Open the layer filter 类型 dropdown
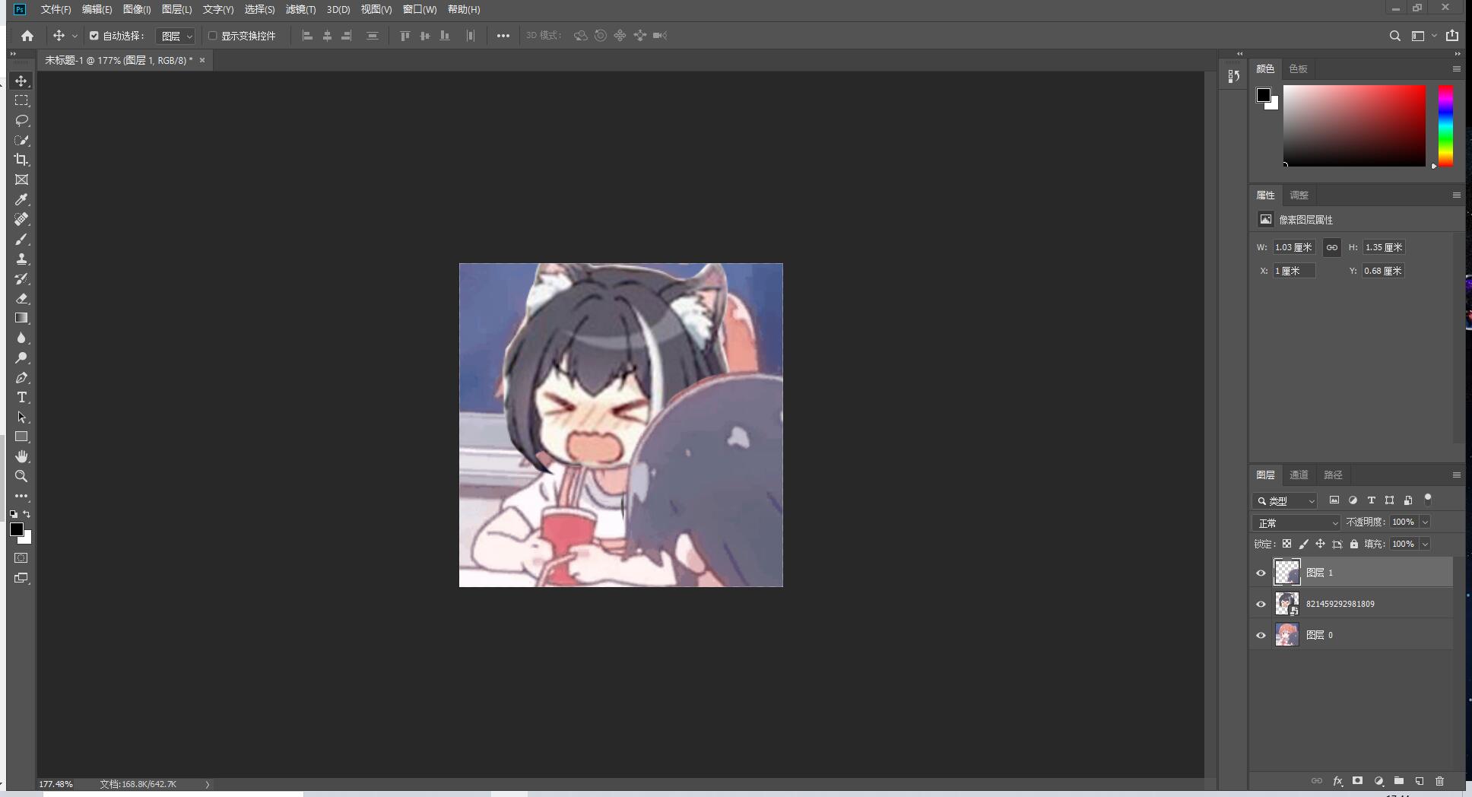The image size is (1472, 797). point(1285,500)
